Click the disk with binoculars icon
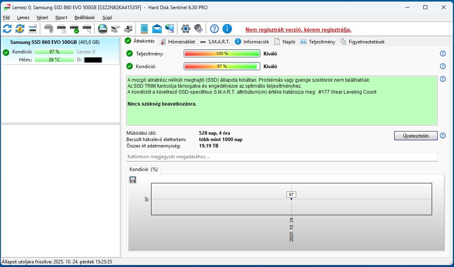The height and width of the screenshot is (267, 454). click(115, 29)
